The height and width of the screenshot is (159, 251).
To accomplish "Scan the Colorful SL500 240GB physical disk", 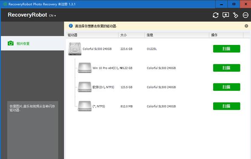I will pos(226,49).
